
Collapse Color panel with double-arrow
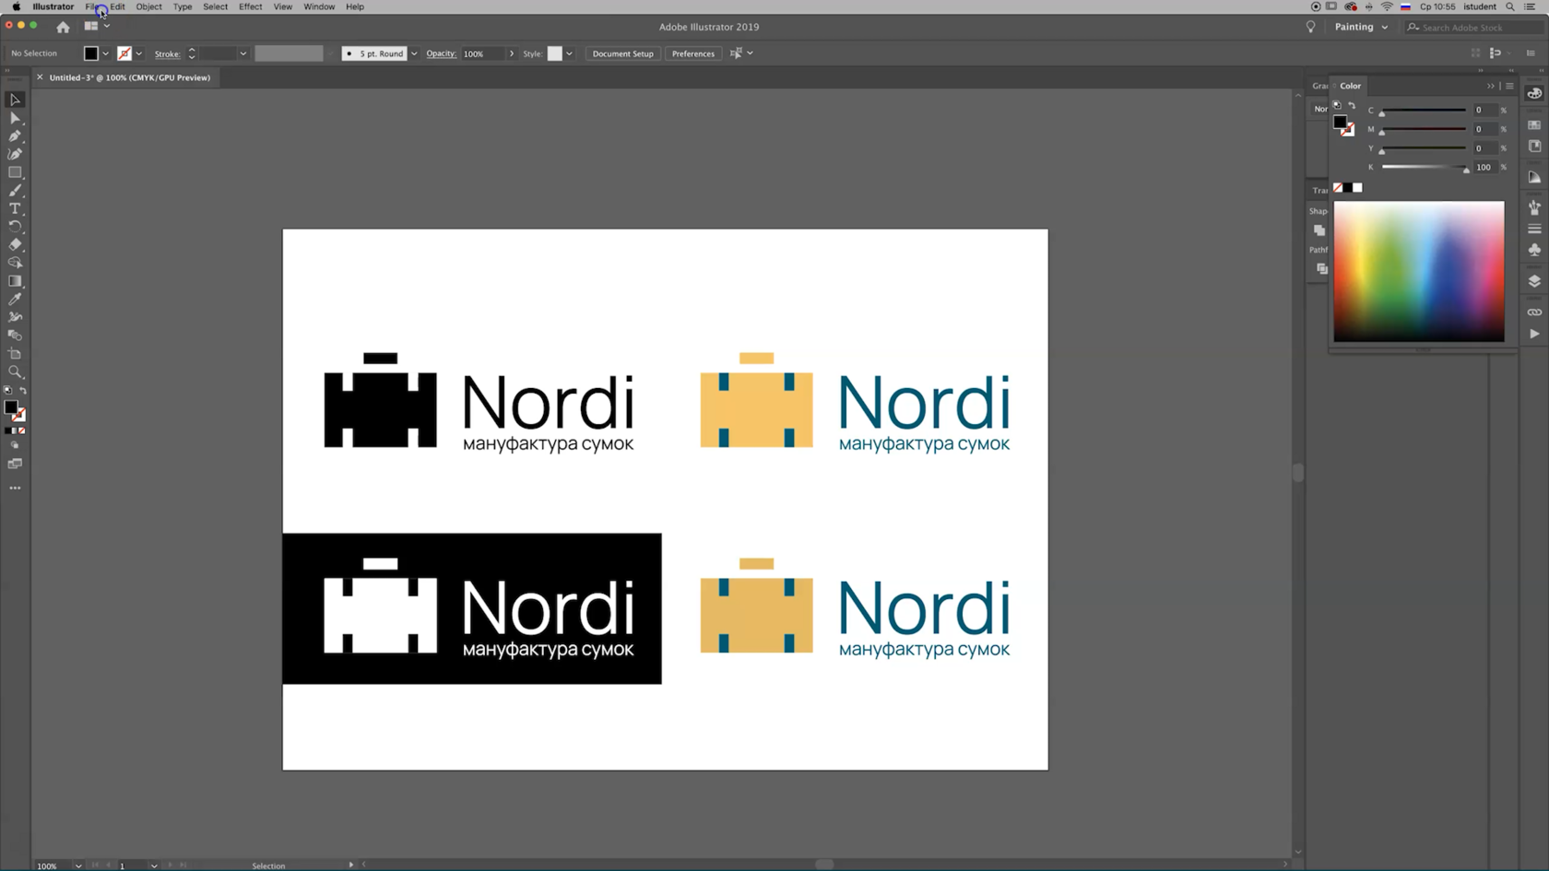[x=1491, y=86]
